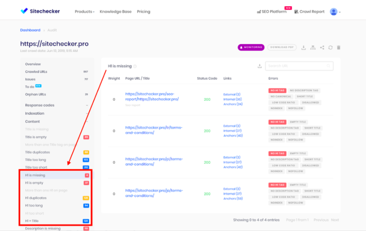
Task: Open the seo-report page URL link
Action: pos(152,96)
